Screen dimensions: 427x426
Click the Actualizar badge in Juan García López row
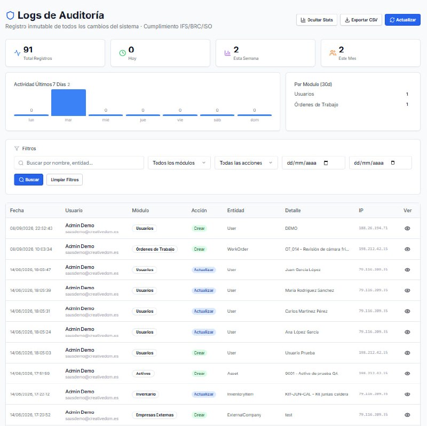(x=204, y=270)
